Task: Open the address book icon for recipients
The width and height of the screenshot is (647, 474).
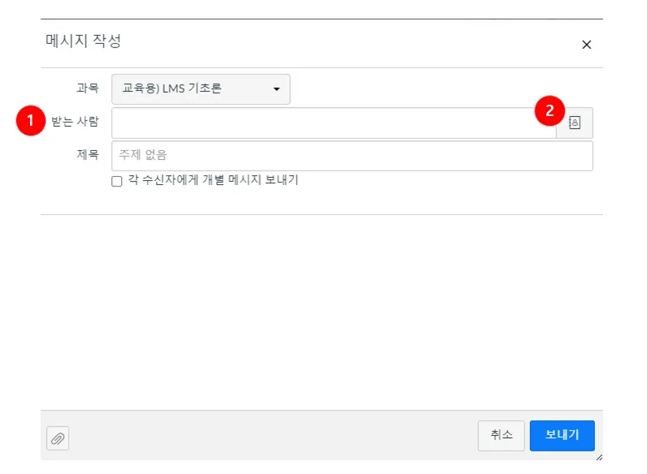Action: pyautogui.click(x=575, y=123)
